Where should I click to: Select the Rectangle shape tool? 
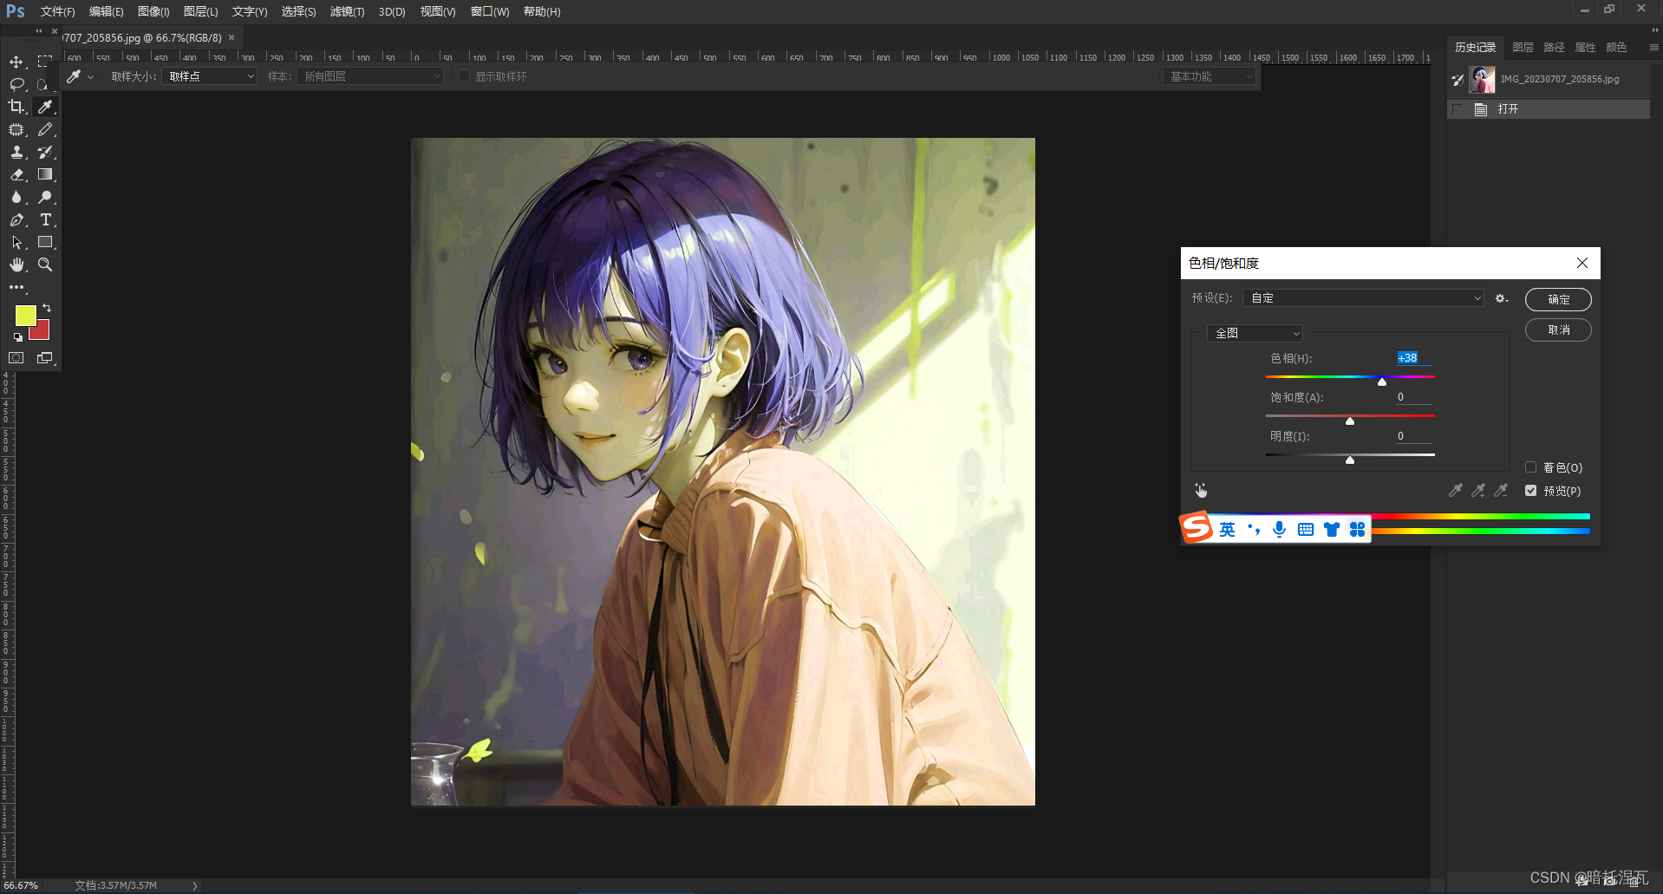click(45, 242)
